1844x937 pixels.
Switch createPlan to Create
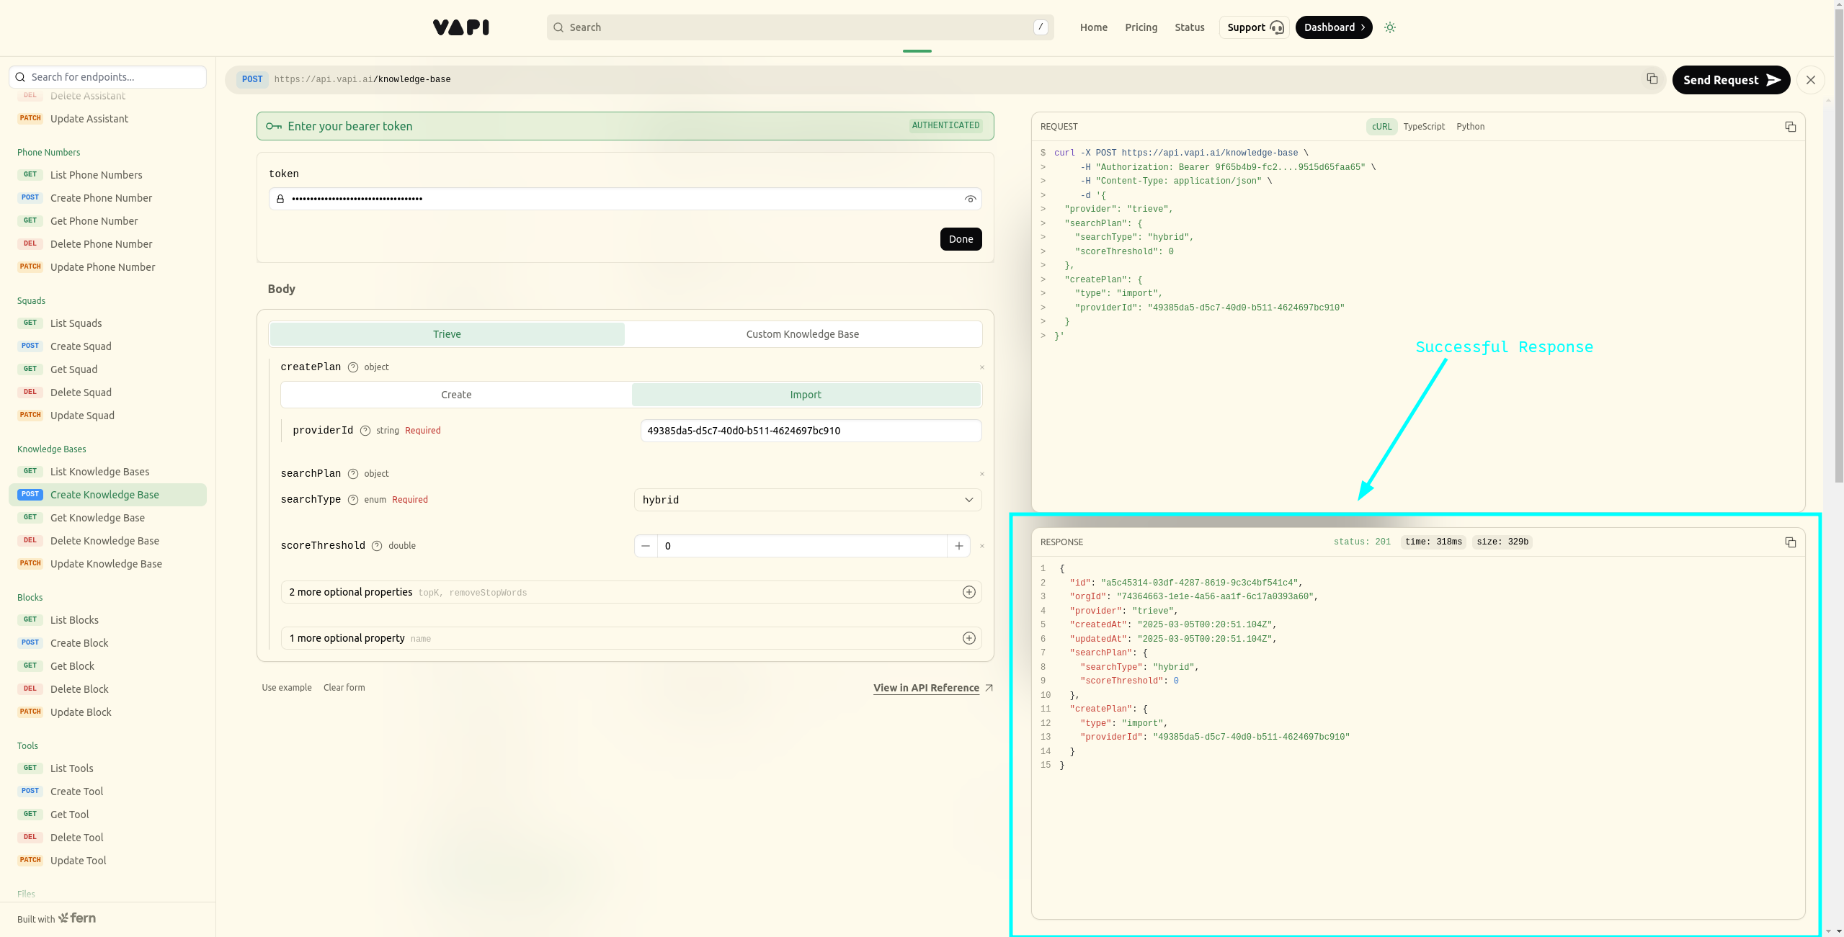click(456, 395)
